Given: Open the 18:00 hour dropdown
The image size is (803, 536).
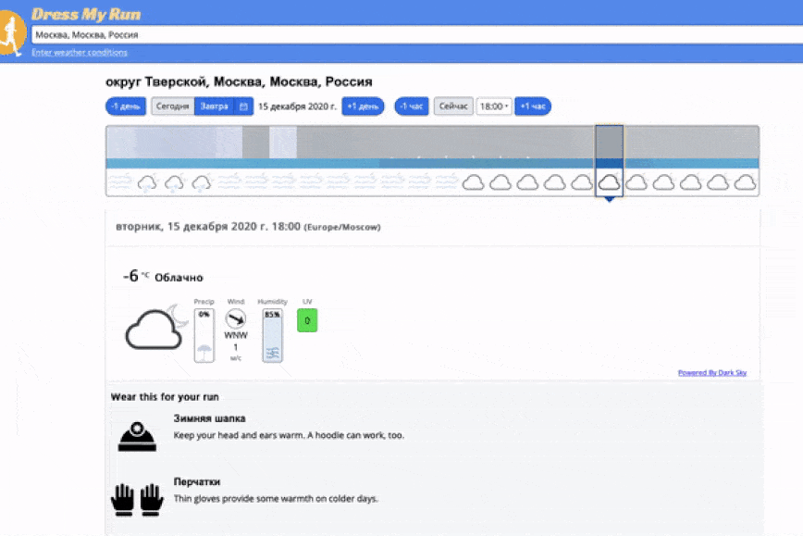Looking at the screenshot, I should [x=494, y=106].
